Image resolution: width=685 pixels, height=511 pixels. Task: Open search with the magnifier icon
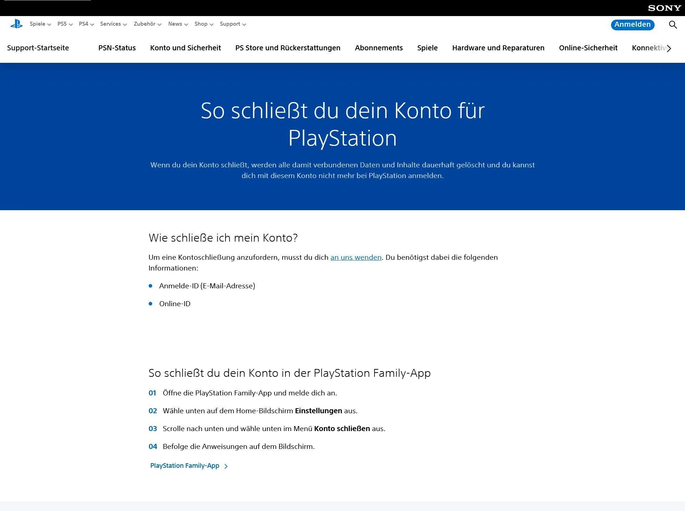click(672, 25)
